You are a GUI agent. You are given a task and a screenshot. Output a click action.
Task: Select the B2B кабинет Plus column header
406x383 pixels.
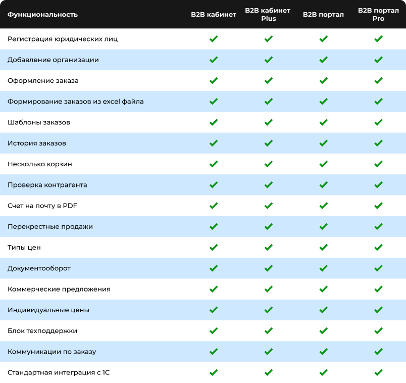tap(268, 15)
